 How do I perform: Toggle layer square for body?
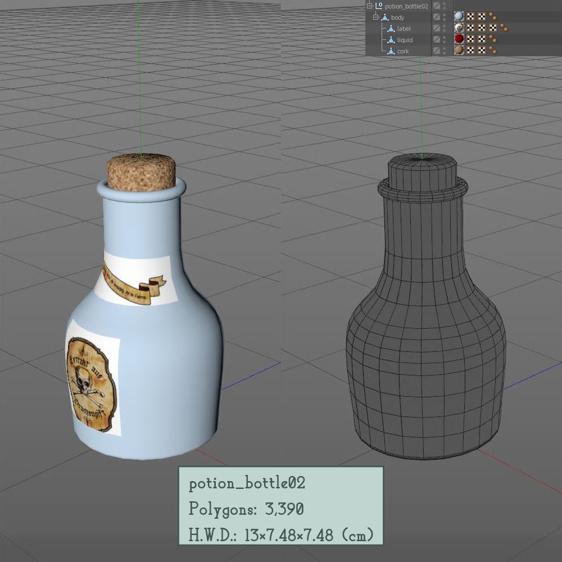pyautogui.click(x=436, y=16)
